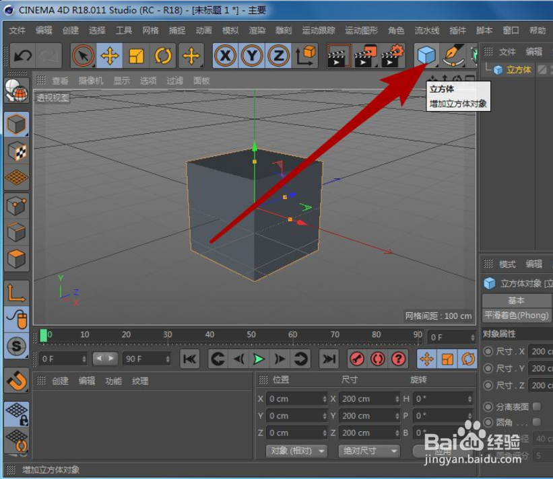The width and height of the screenshot is (553, 479).
Task: Activate the Rotate tool in top toolbar
Action: pos(162,55)
